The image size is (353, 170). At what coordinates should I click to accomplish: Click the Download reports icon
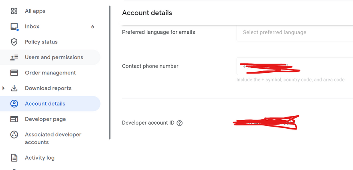[14, 88]
